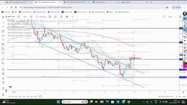Open candle chart style dropdown
Viewport: 187px width, 105px height.
click(x=31, y=17)
